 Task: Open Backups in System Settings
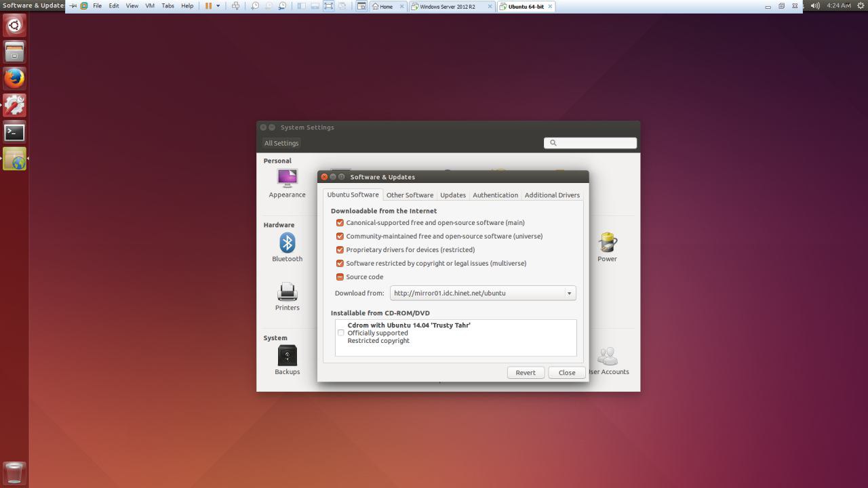pyautogui.click(x=287, y=360)
